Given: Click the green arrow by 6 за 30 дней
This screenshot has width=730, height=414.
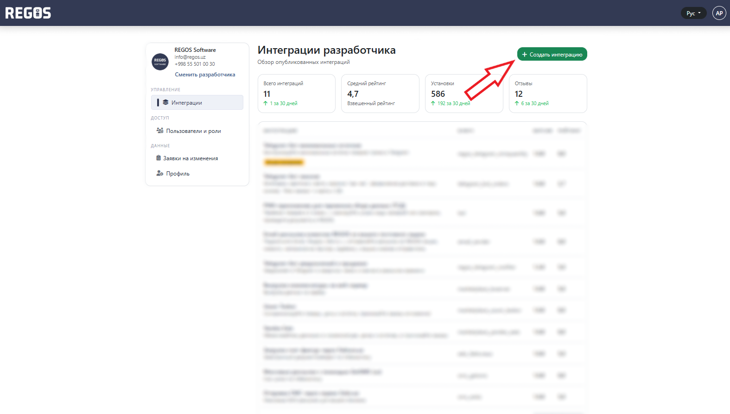Looking at the screenshot, I should coord(517,103).
